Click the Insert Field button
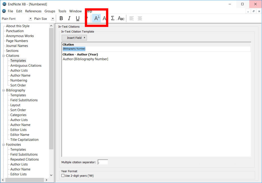 point(74,38)
